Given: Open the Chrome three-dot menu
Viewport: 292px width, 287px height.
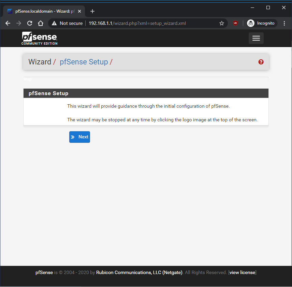Looking at the screenshot, I should [284, 23].
